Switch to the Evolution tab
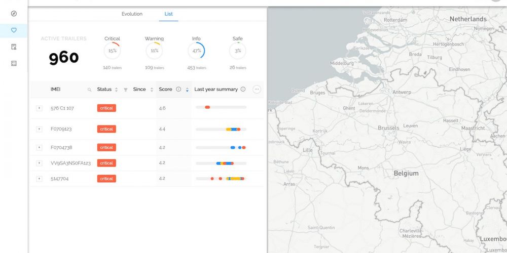 pos(132,14)
